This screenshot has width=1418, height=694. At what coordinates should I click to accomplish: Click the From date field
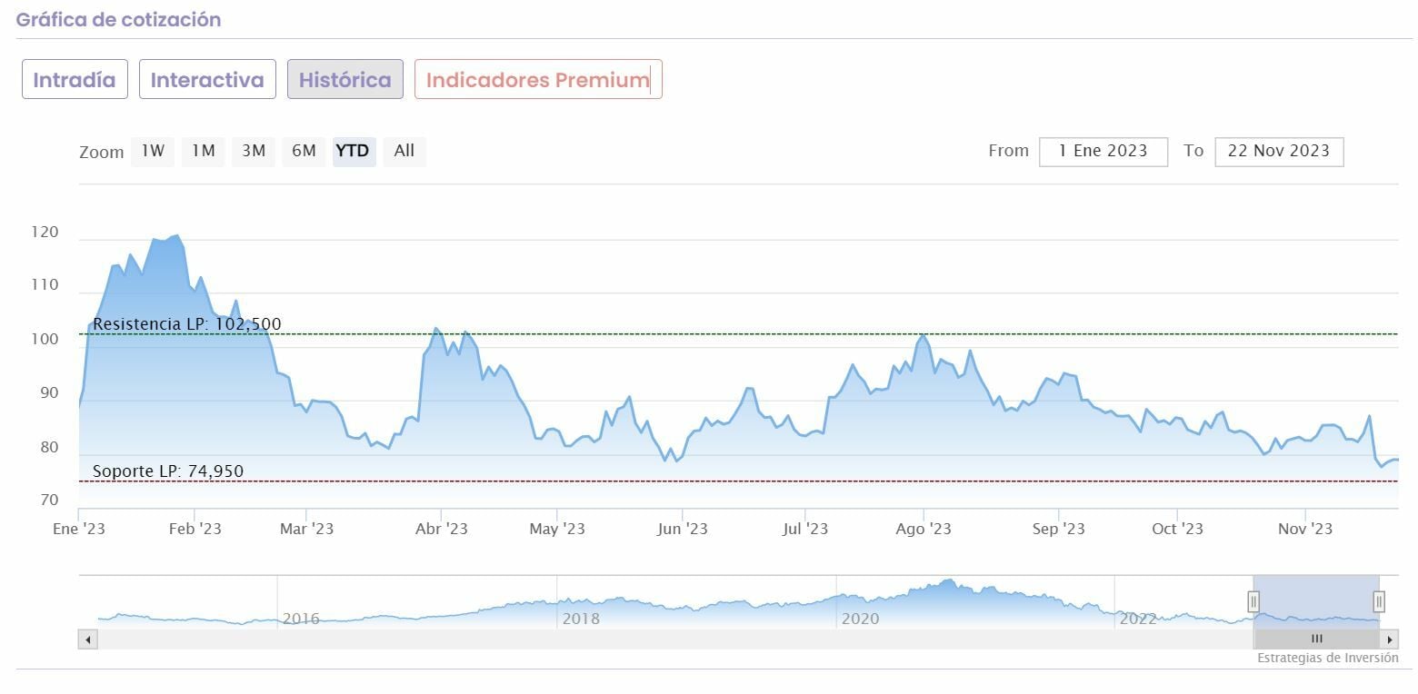(1103, 151)
